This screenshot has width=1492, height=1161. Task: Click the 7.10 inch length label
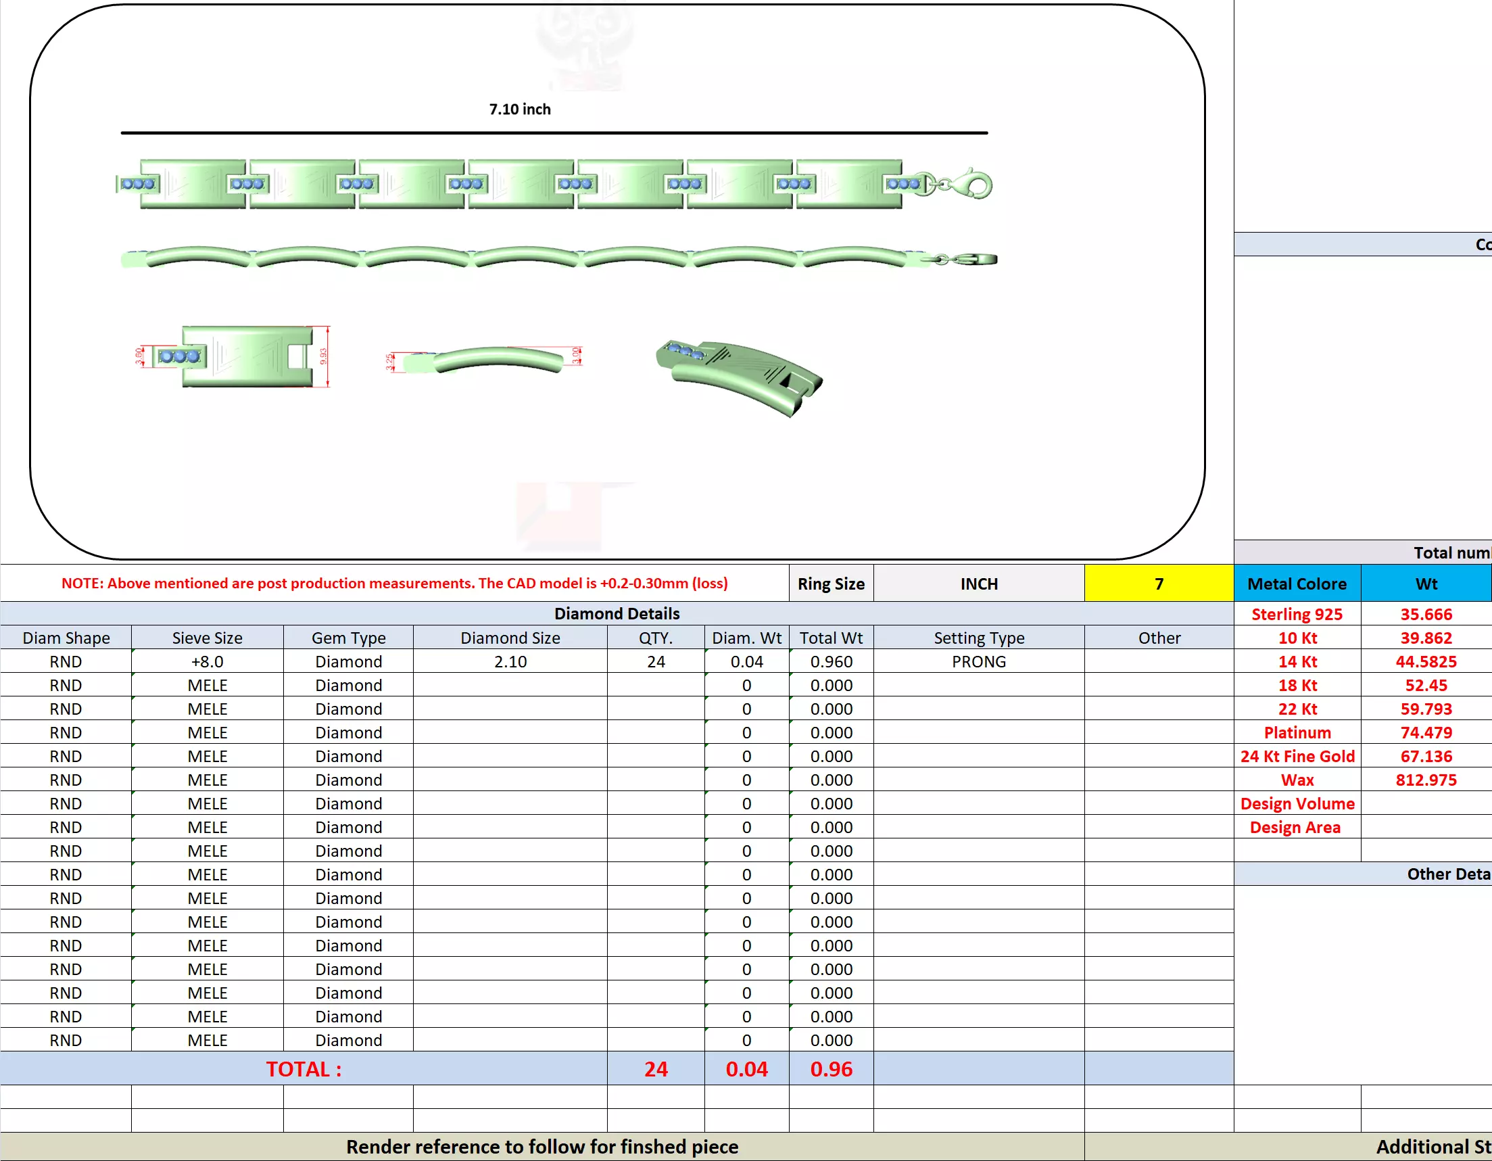[519, 110]
